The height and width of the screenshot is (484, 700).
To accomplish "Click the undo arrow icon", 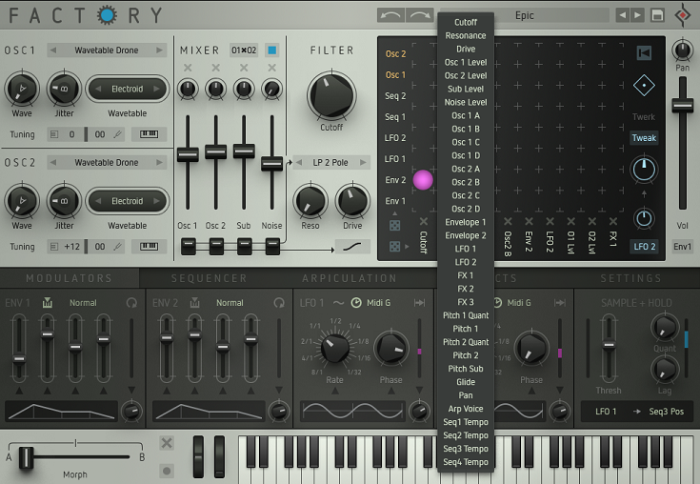I will (x=390, y=15).
